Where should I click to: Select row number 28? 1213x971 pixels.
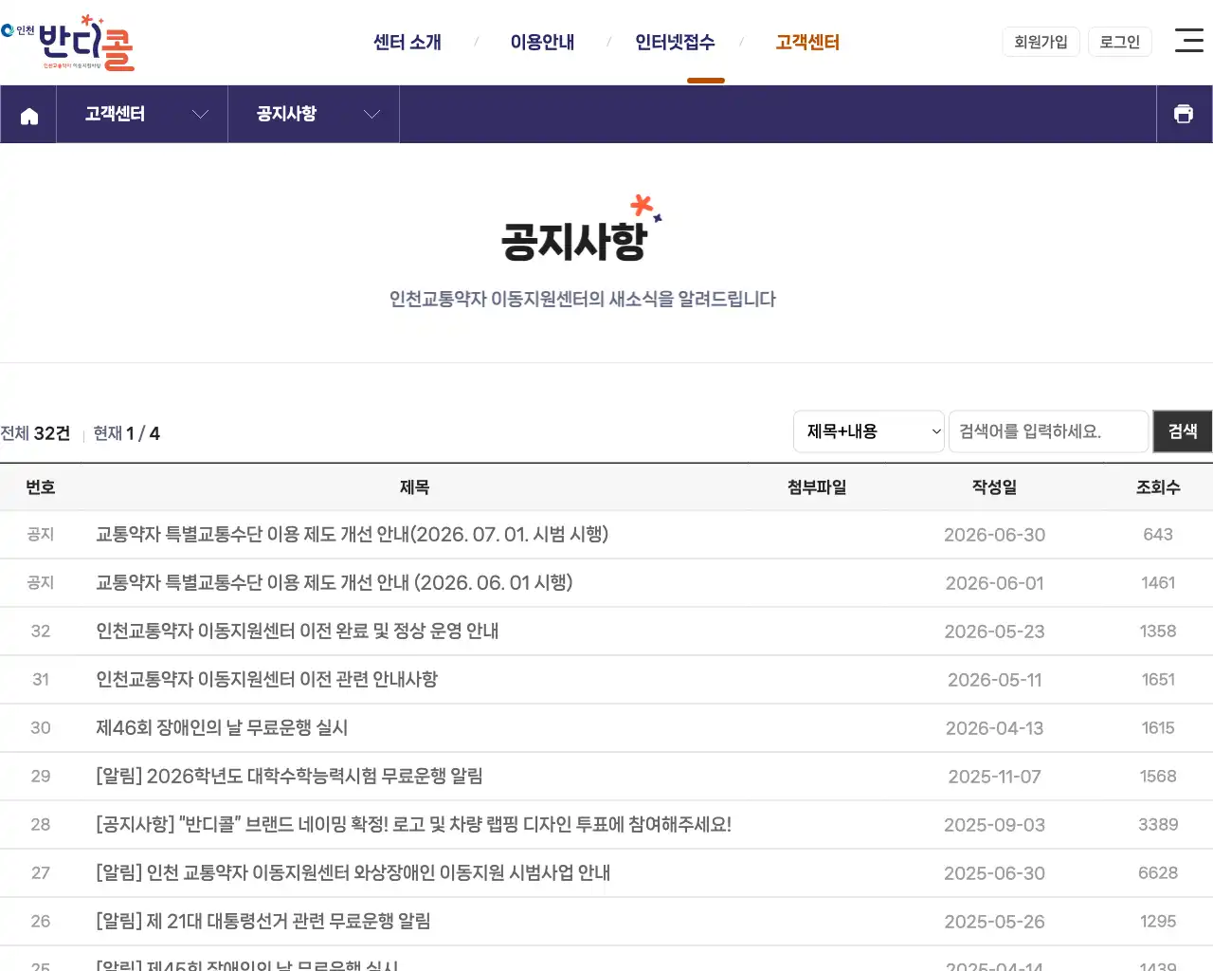coord(41,825)
